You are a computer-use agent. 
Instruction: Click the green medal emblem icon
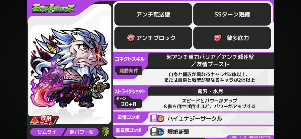pyautogui.click(x=105, y=132)
